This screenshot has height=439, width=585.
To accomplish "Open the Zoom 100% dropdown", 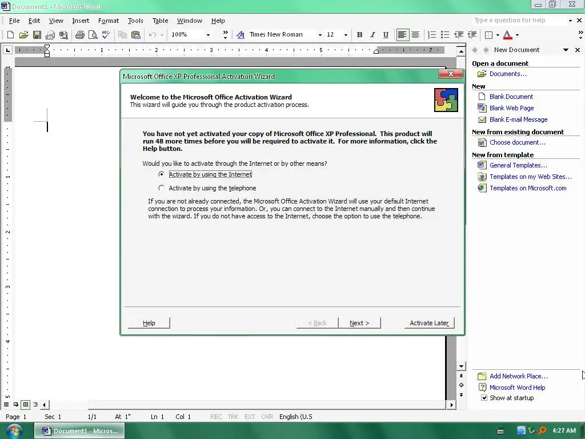I will [x=208, y=35].
